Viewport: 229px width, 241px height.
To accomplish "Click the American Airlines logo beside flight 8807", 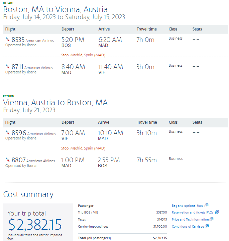I will pyautogui.click(x=8, y=160).
